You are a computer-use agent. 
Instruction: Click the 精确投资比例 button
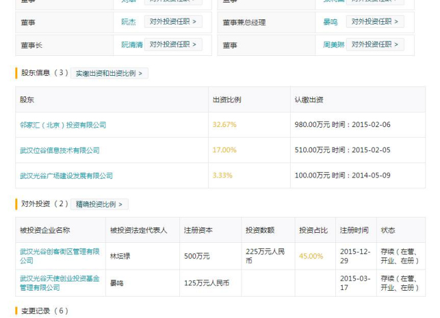tap(99, 204)
